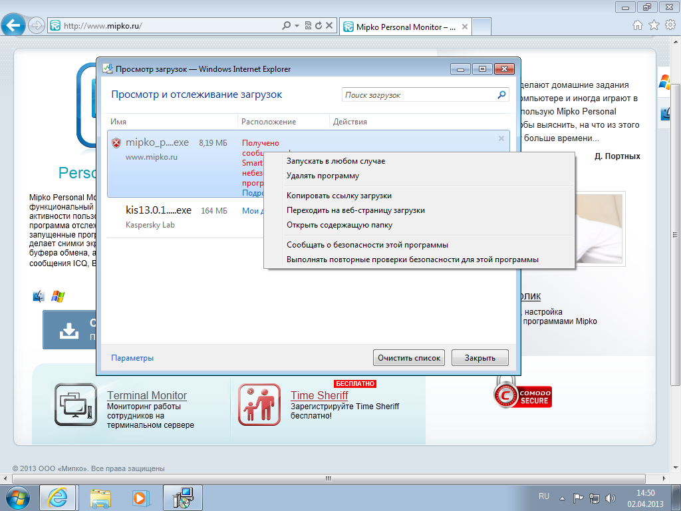Refresh the page with the reload icon
This screenshot has width=681, height=511.
319,26
